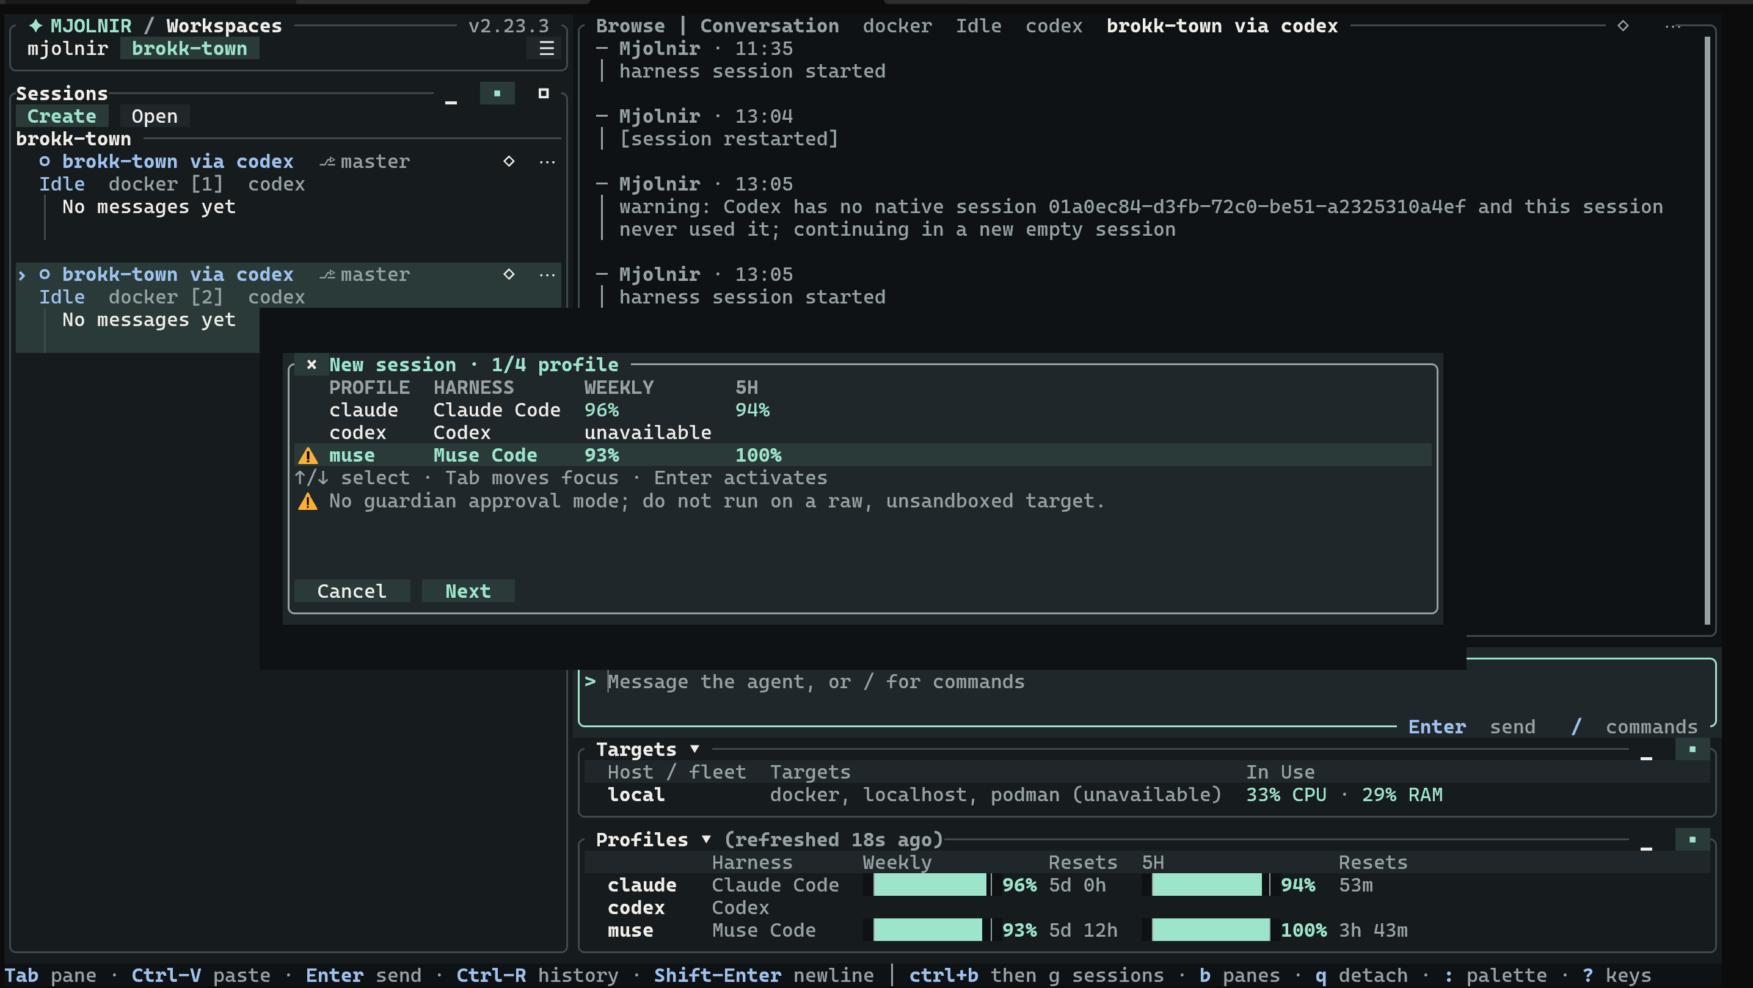Click the Create sessions button
The width and height of the screenshot is (1753, 988).
[x=62, y=117]
